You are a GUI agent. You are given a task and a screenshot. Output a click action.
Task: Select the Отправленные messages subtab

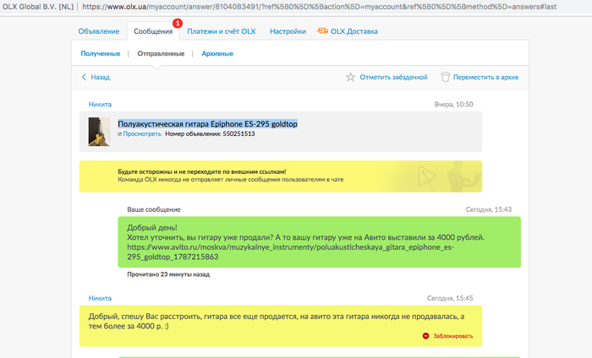[x=161, y=53]
